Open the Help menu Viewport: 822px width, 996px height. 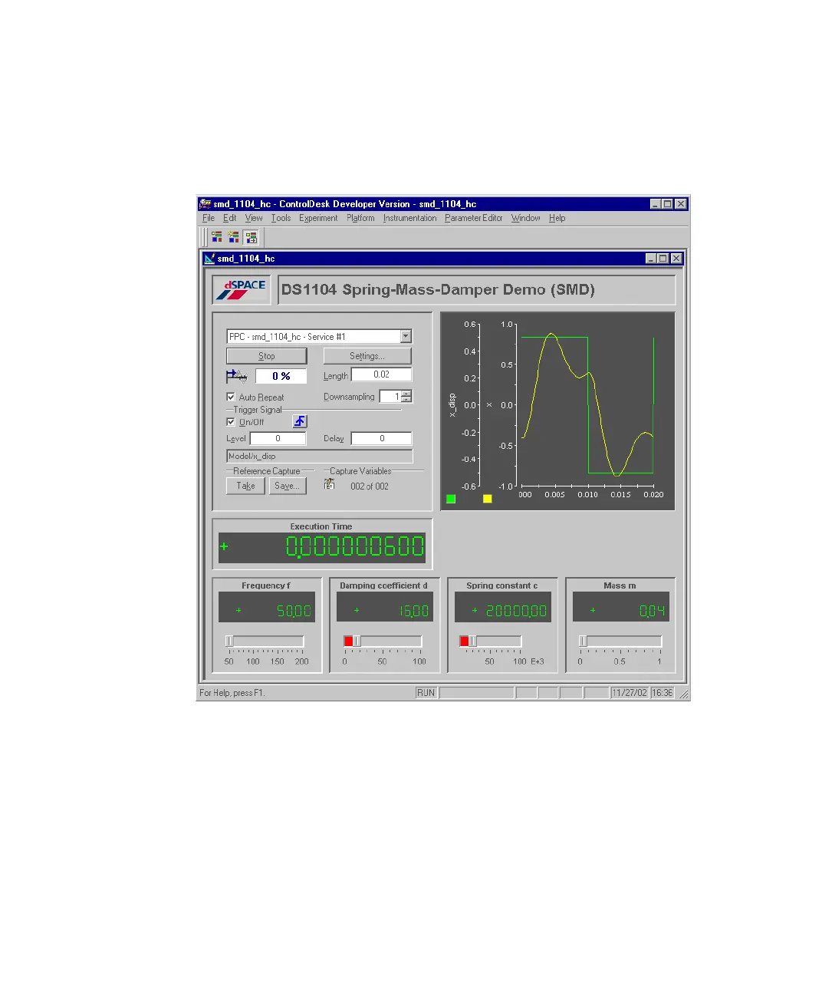pos(557,218)
